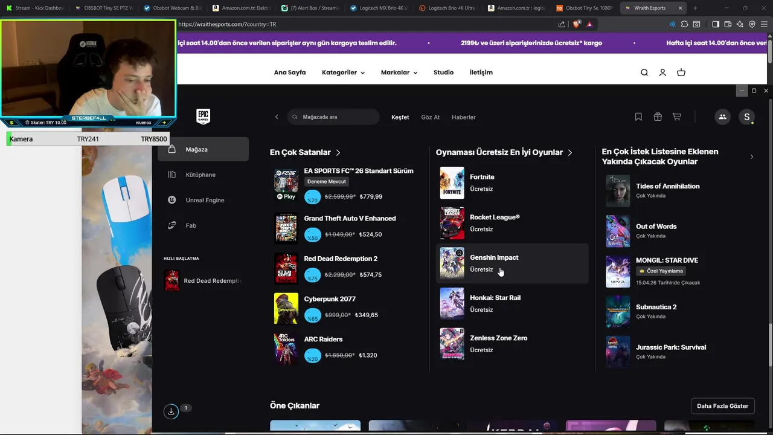Go back with the Epic store back arrow

(x=277, y=117)
